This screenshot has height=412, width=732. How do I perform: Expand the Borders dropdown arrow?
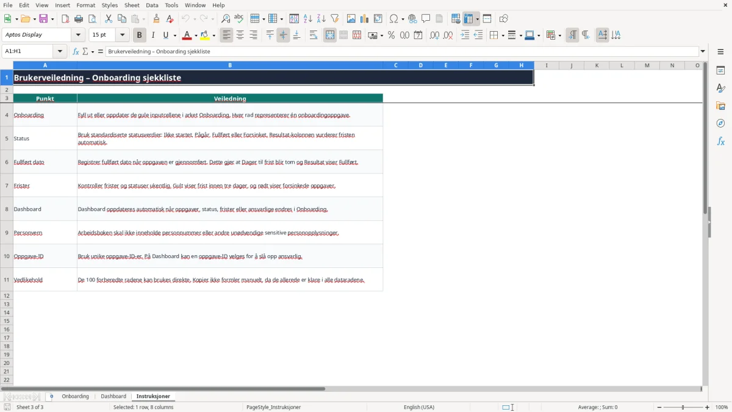tap(502, 35)
